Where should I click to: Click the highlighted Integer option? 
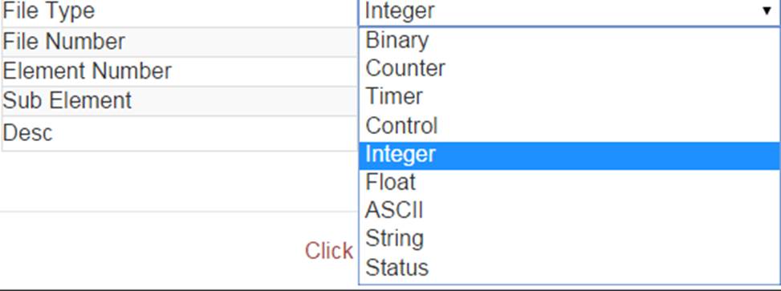[569, 156]
